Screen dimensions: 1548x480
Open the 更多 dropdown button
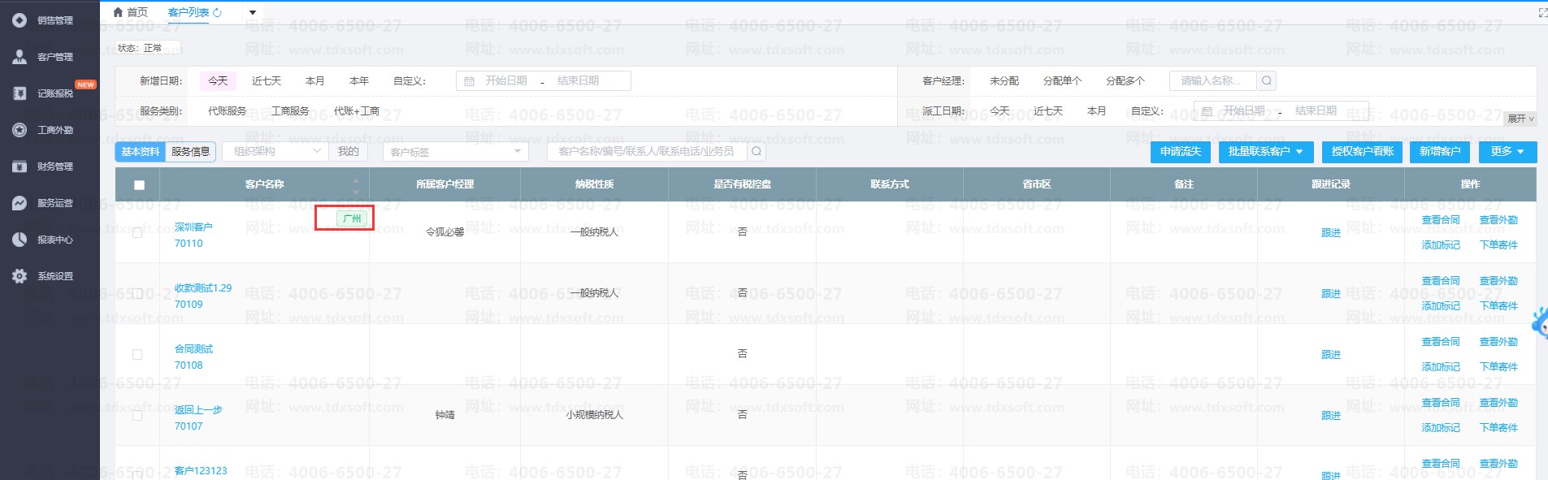point(1507,152)
